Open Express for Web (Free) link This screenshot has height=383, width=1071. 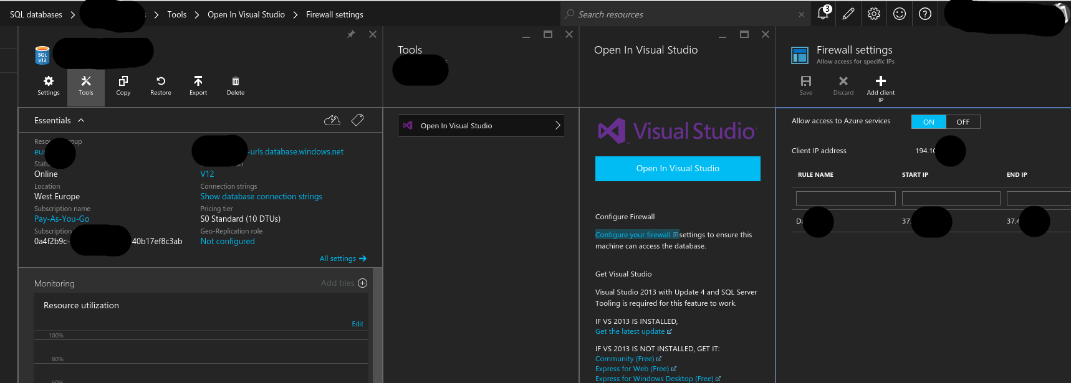636,369
